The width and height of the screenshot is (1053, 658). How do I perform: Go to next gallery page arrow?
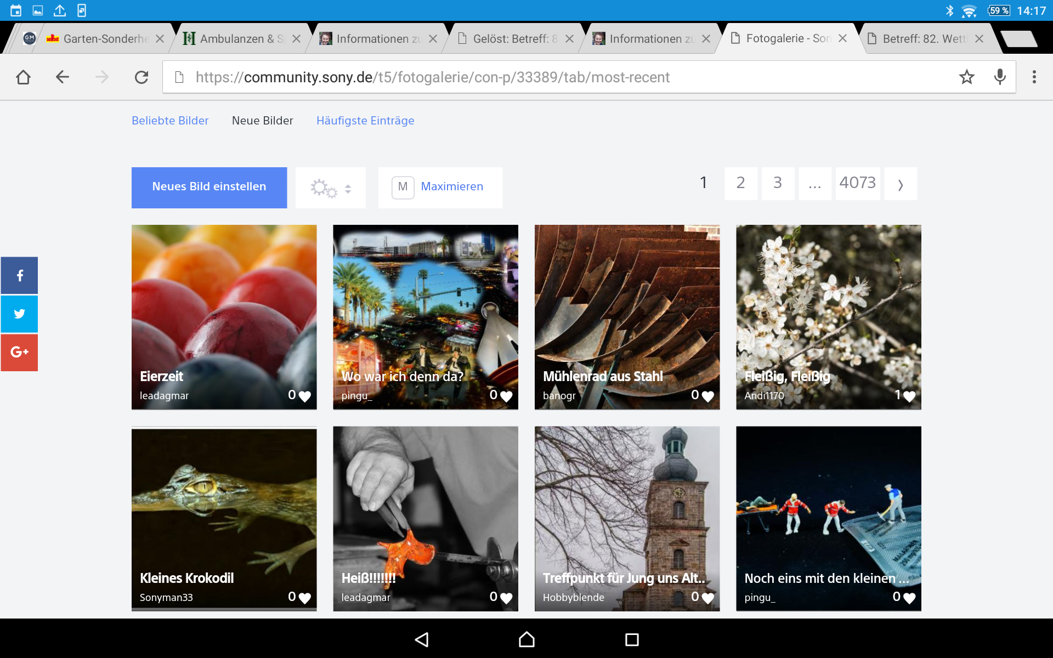click(x=900, y=184)
